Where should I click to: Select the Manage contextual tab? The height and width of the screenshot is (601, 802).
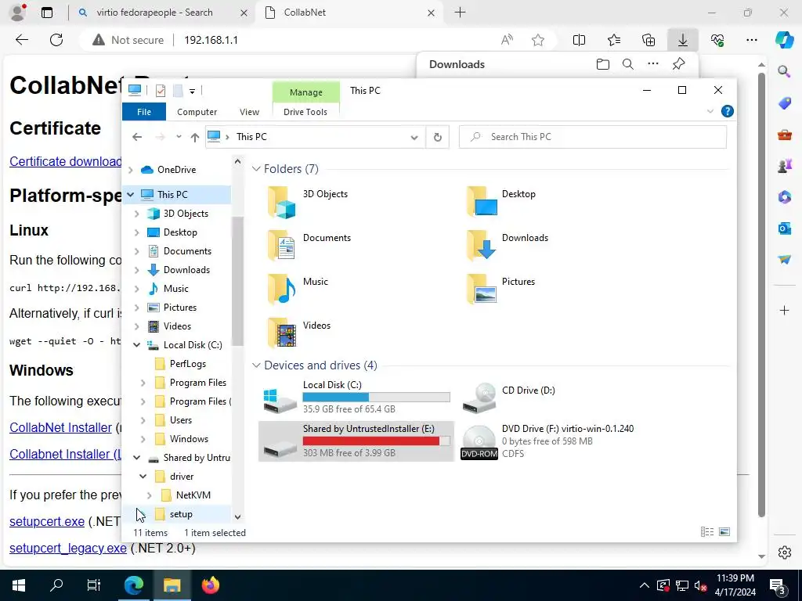click(x=306, y=92)
